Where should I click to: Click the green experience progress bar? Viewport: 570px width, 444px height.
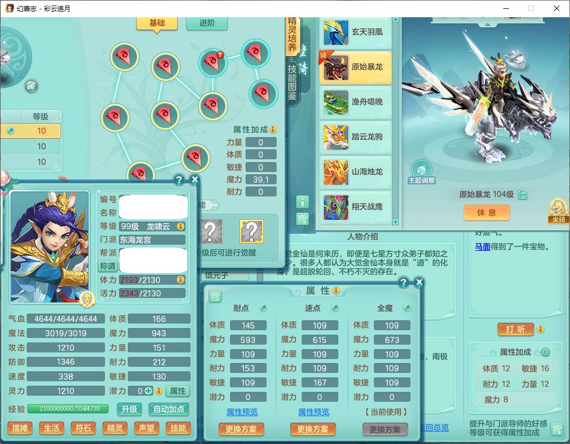click(69, 408)
